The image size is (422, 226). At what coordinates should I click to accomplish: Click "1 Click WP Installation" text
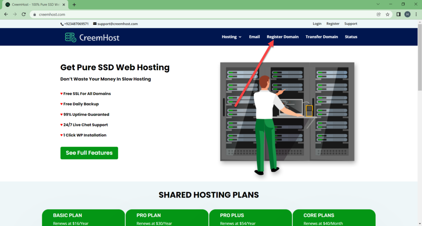pos(85,135)
